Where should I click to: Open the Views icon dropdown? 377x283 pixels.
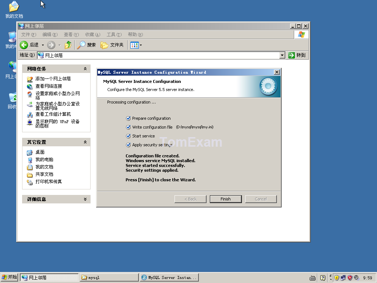click(x=141, y=45)
